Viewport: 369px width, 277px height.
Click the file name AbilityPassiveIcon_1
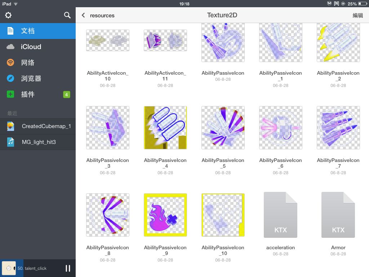(x=280, y=76)
